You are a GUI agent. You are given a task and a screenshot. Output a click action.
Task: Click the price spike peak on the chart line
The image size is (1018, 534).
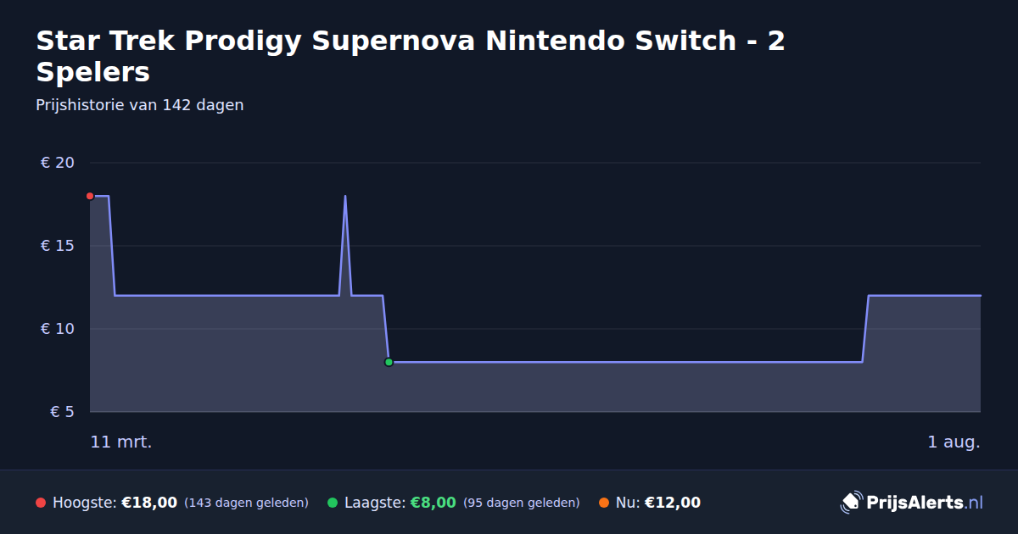(x=345, y=197)
